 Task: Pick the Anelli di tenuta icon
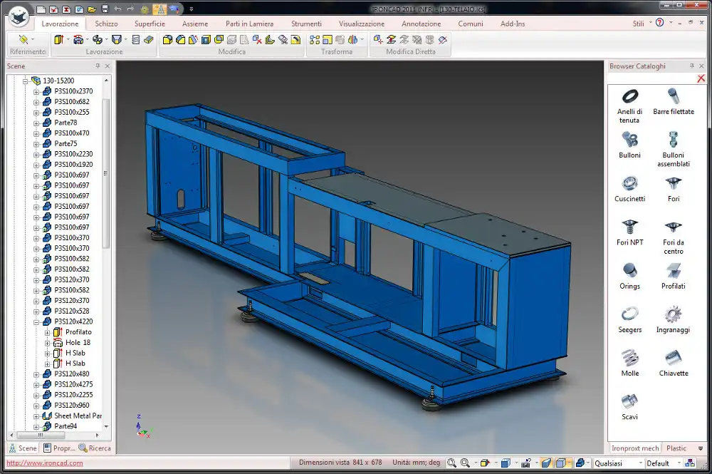[x=629, y=96]
